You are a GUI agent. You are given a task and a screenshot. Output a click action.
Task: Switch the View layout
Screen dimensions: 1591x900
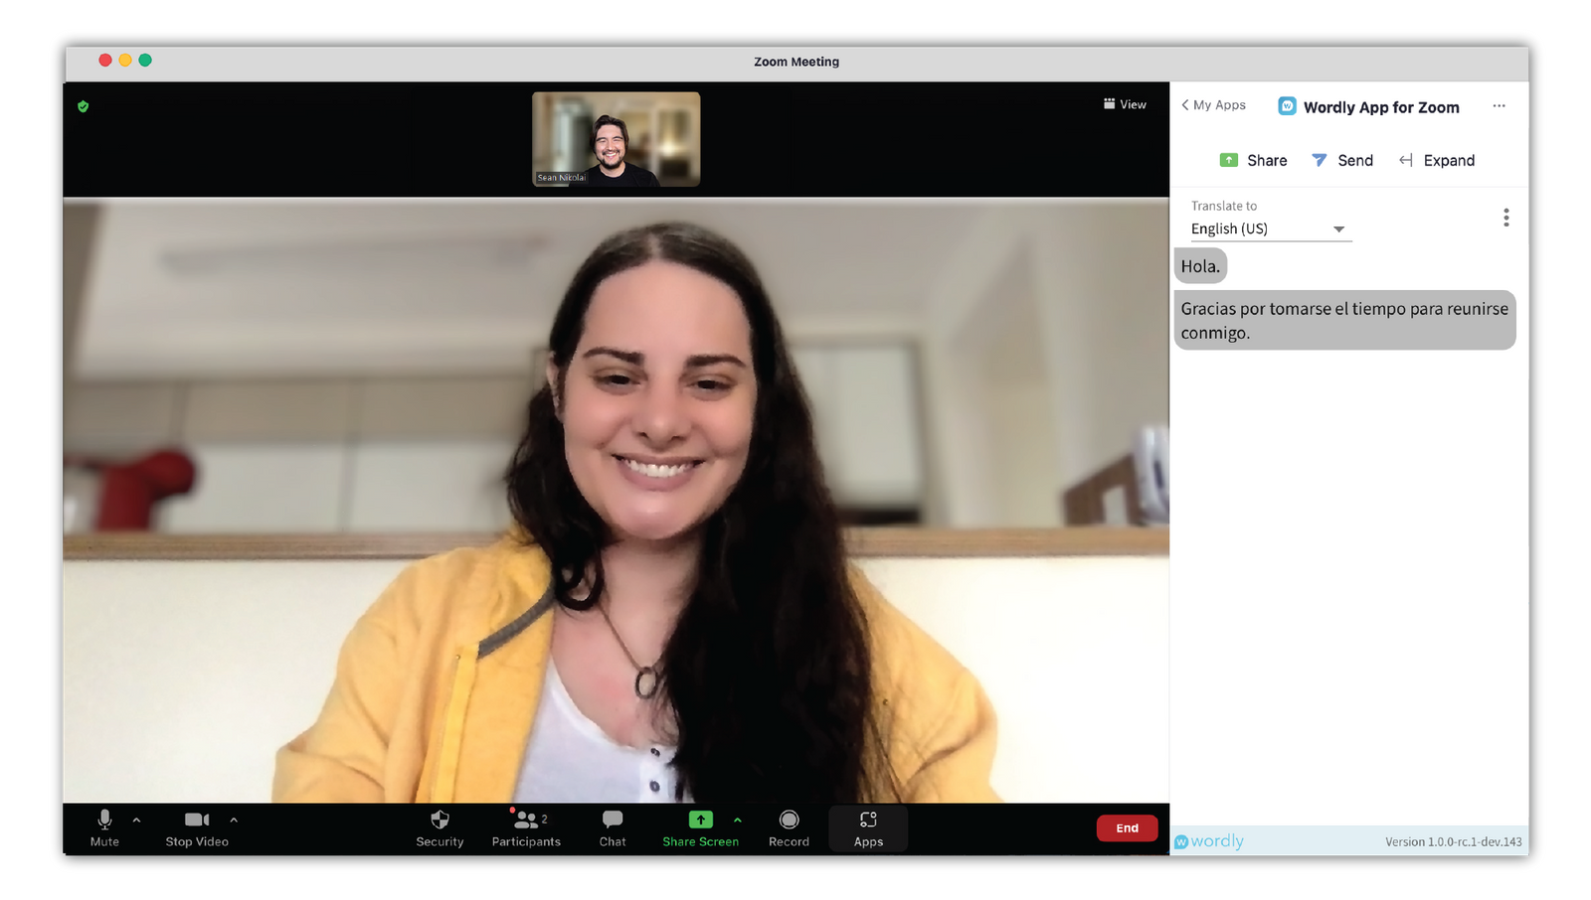tap(1125, 103)
